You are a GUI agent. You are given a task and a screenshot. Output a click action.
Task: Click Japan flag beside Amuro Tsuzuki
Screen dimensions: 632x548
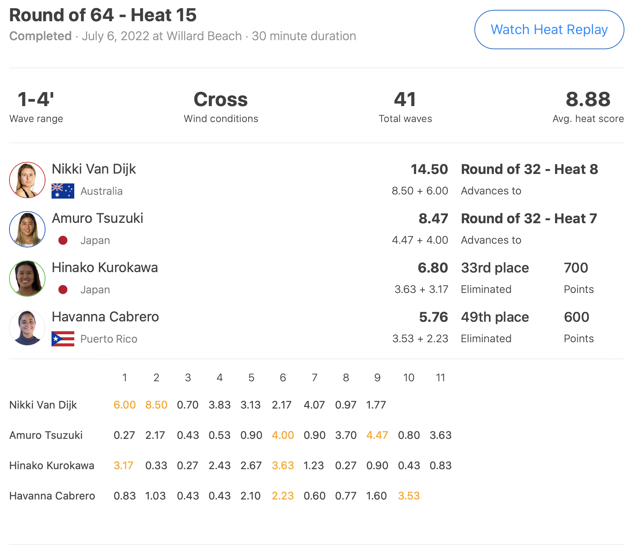click(x=63, y=240)
